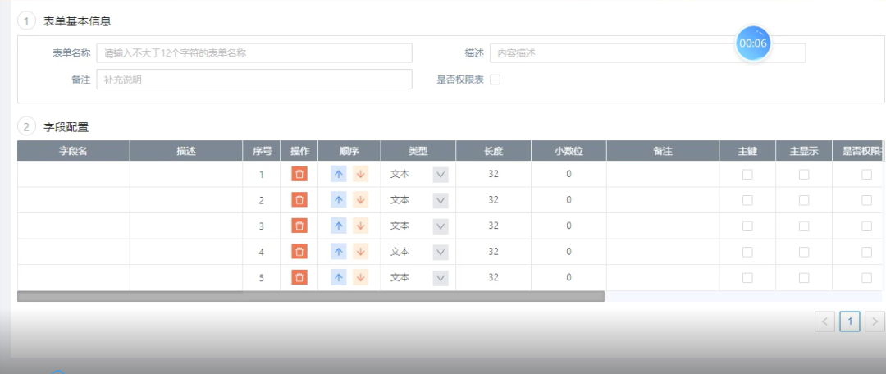Go to next page in pagination
This screenshot has width=886, height=374.
875,322
